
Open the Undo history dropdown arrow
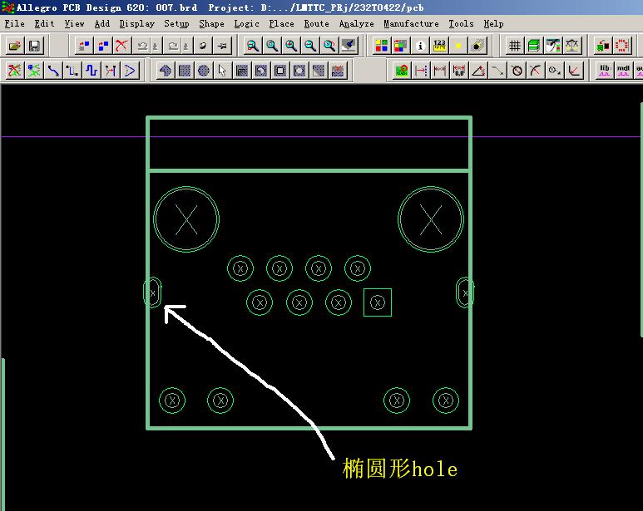point(156,46)
